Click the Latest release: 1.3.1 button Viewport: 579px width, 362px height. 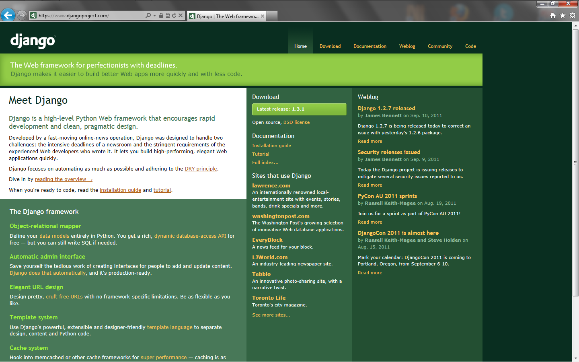pyautogui.click(x=299, y=109)
